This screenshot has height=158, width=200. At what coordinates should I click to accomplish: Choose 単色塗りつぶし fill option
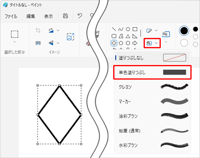click(152, 72)
